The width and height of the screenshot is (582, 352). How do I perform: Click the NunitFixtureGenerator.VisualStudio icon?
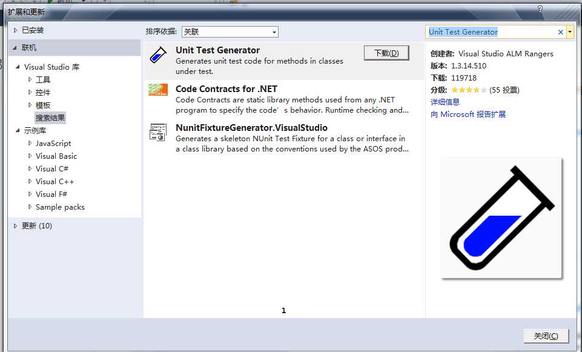(x=158, y=132)
